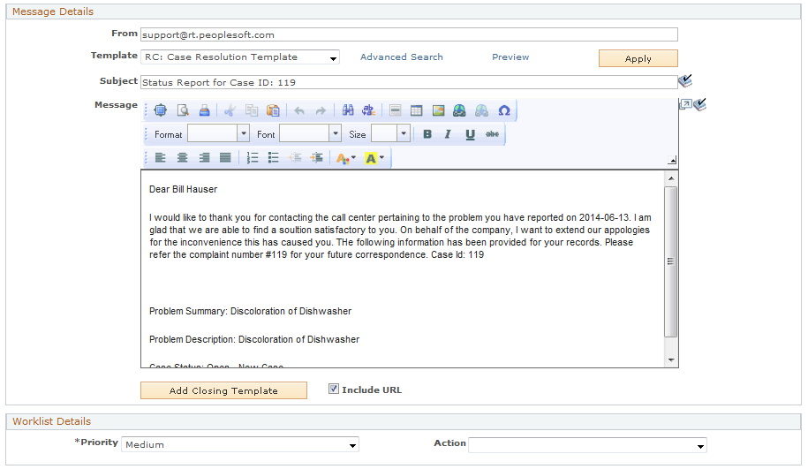
Task: Justify the text block
Action: (x=225, y=158)
